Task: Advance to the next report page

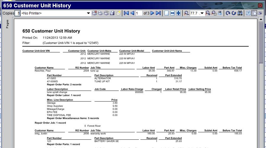Action: tap(152, 13)
